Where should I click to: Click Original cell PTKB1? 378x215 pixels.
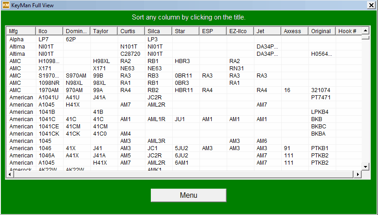pos(320,148)
